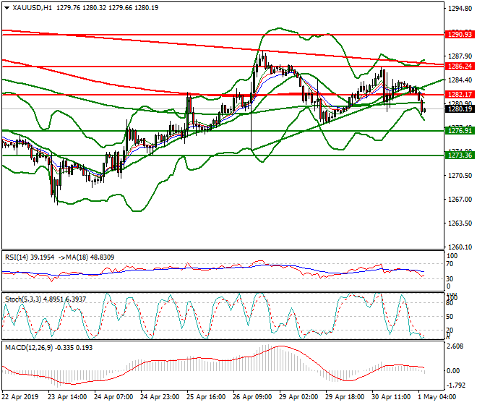Click the 30 Apr 11:00 time label
The image size is (477, 405).
tap(391, 397)
